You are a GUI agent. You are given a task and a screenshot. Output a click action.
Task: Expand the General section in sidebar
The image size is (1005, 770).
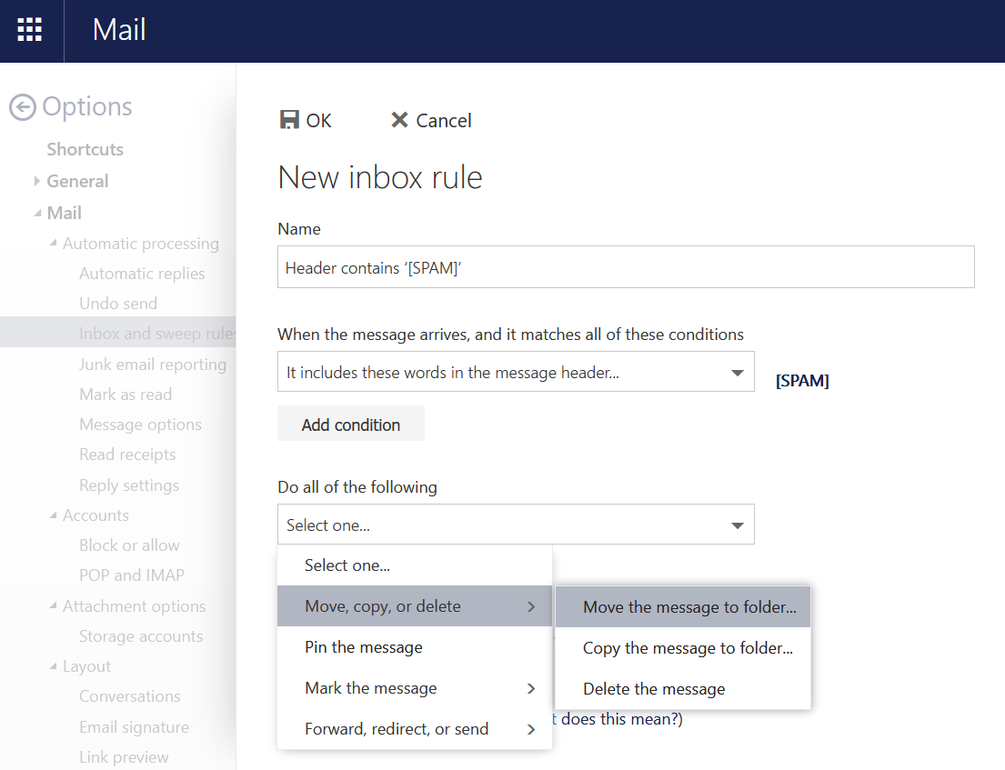tap(37, 181)
